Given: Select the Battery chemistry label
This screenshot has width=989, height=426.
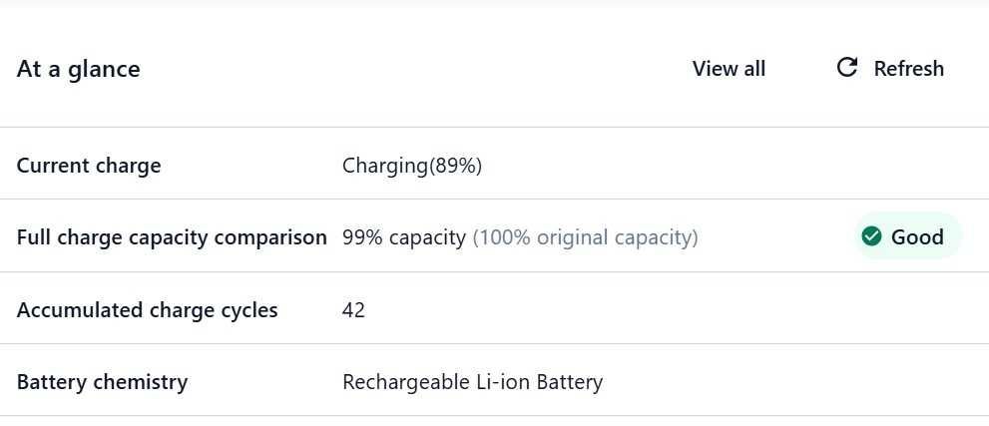Looking at the screenshot, I should click(102, 382).
